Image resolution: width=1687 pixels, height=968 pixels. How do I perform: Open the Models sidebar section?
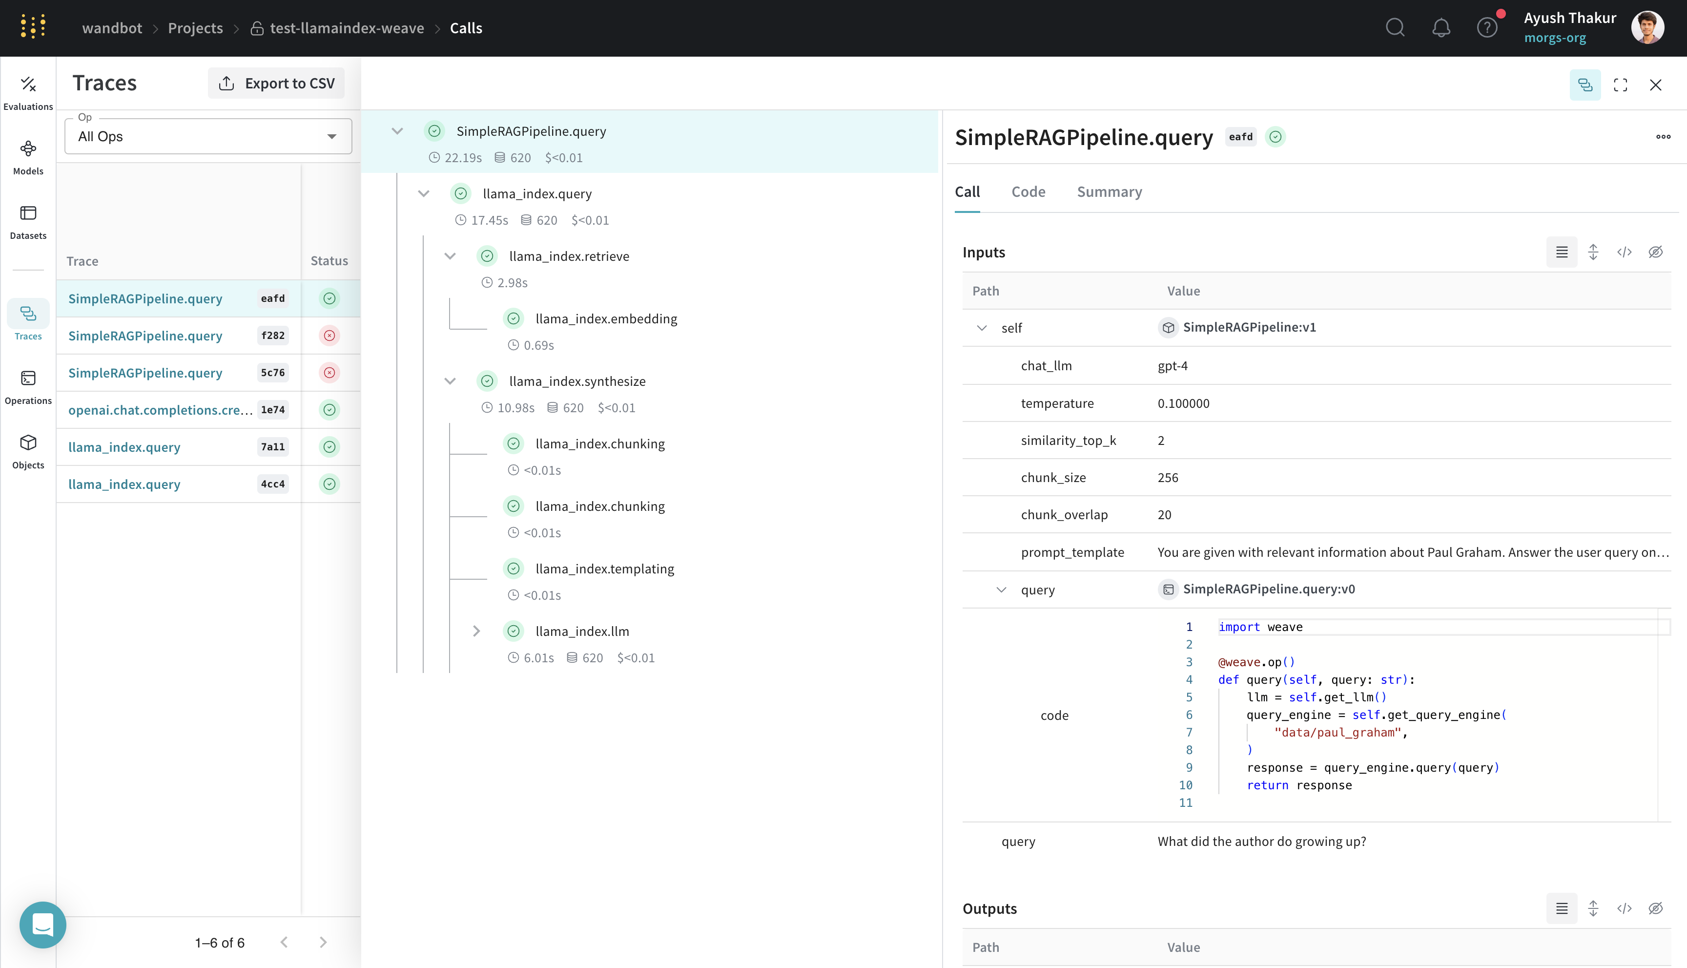point(28,156)
